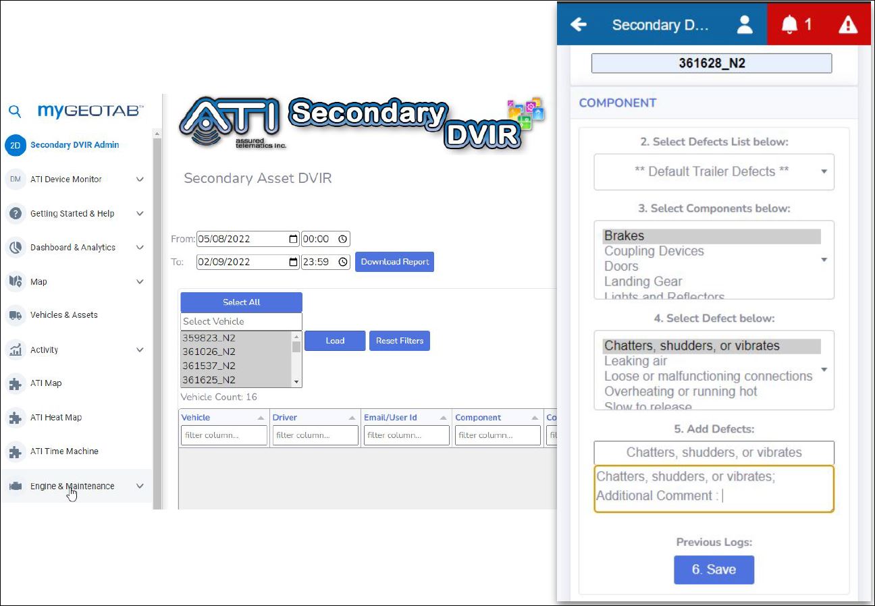Screen dimensions: 875x606
Task: Click the 6. Save button
Action: click(x=714, y=570)
